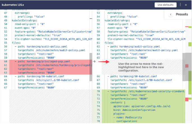The width and height of the screenshot is (192, 124).
Task: Click targetPermissions on left line 63
Action: [36, 73]
